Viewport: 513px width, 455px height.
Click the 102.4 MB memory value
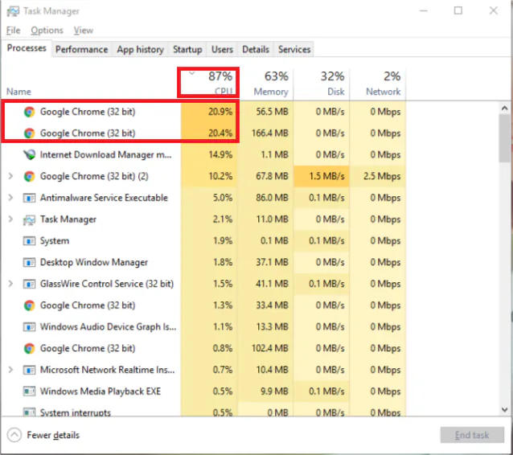click(x=270, y=348)
